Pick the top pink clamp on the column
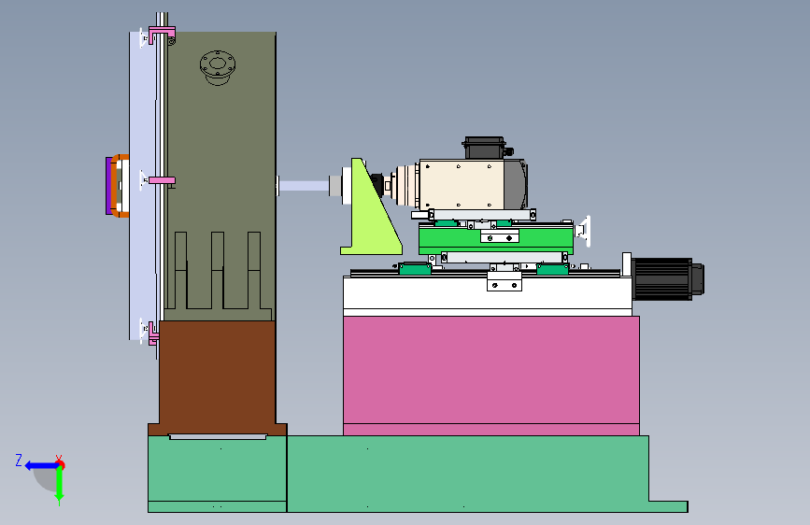This screenshot has width=810, height=525. (162, 34)
